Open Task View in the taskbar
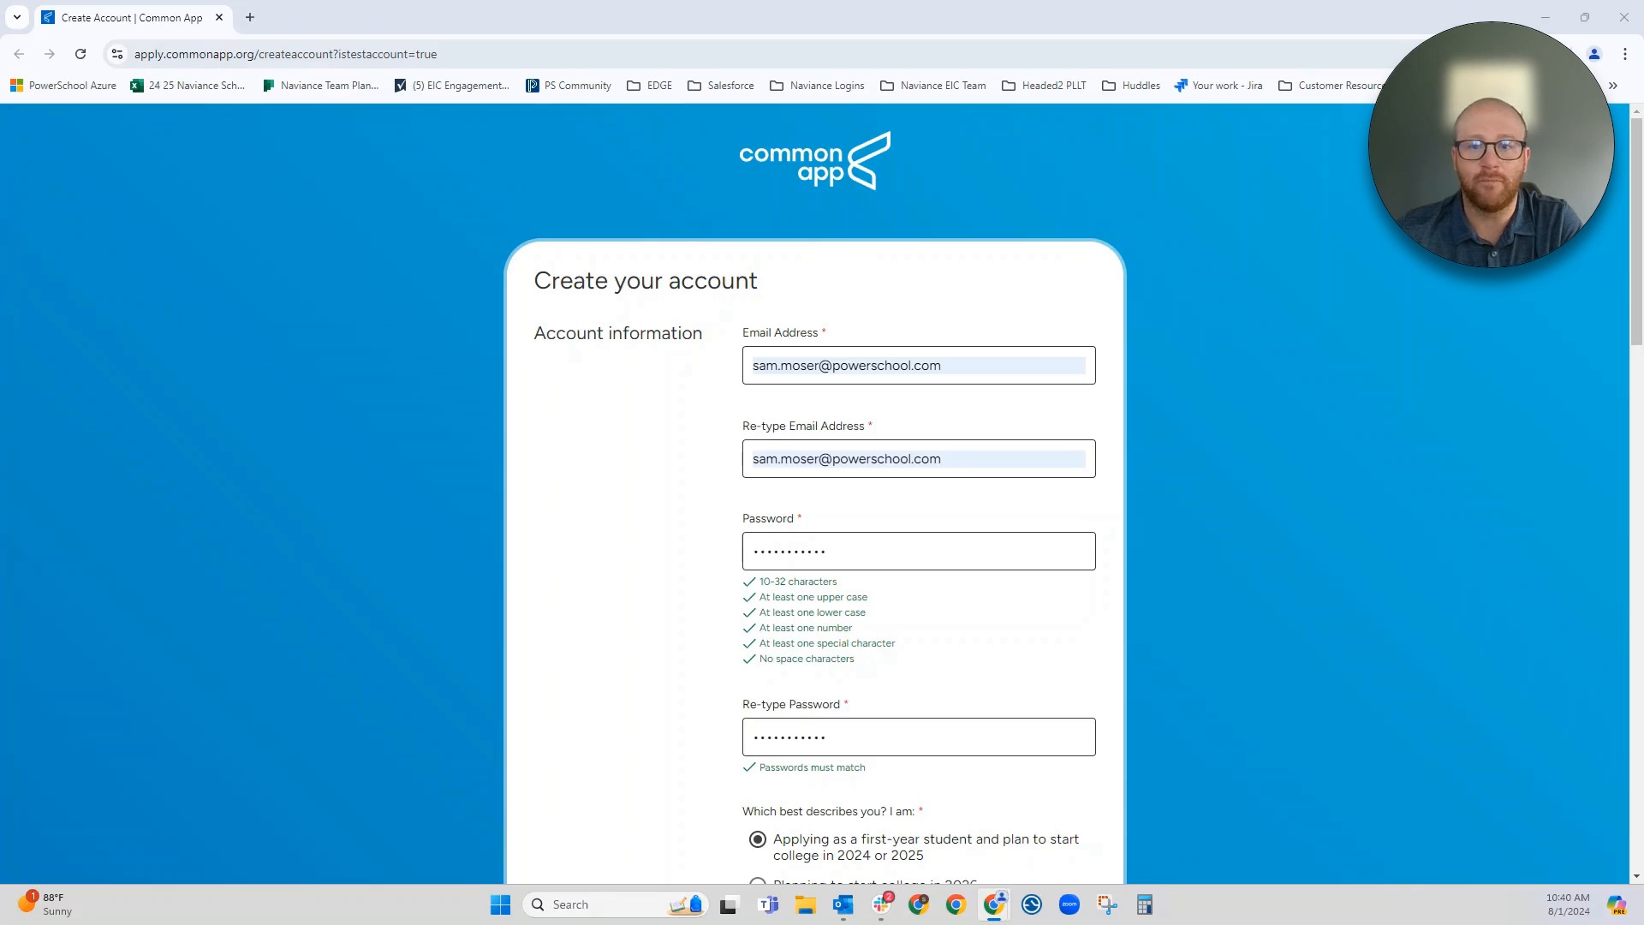The width and height of the screenshot is (1644, 925). tap(729, 904)
